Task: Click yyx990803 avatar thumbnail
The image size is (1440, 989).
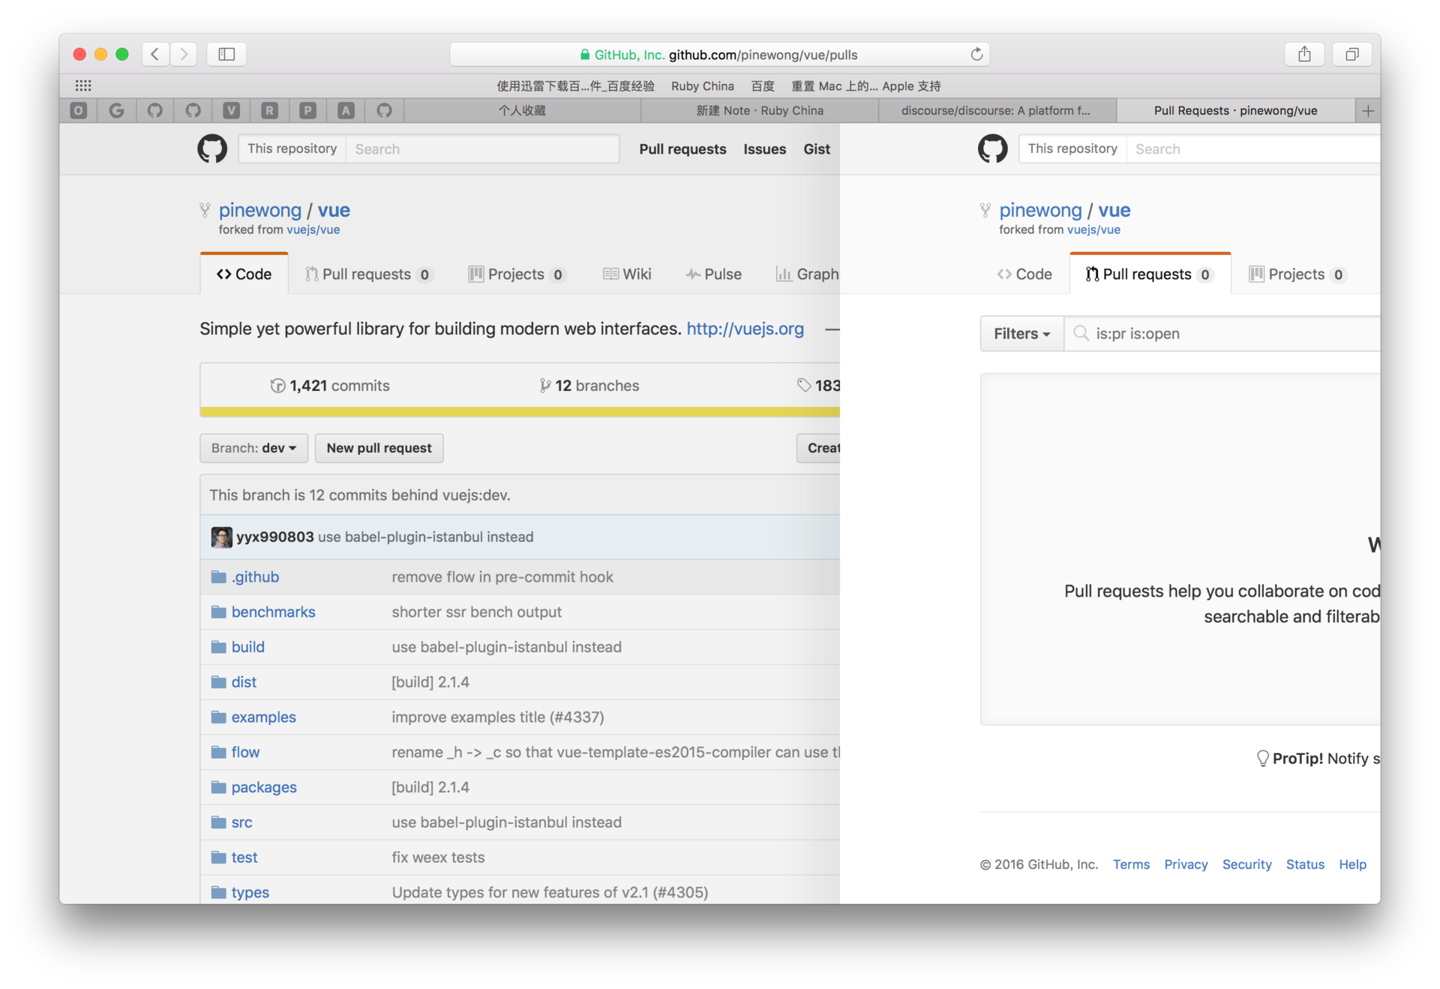Action: point(221,537)
